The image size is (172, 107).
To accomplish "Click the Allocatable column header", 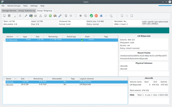I will (57, 79).
